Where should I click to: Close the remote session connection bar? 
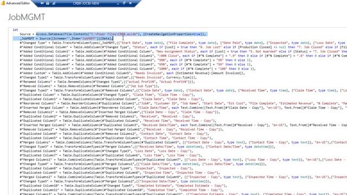point(130,3)
